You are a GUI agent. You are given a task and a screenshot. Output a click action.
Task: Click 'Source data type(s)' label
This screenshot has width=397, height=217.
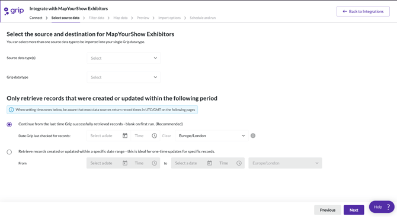point(21,58)
